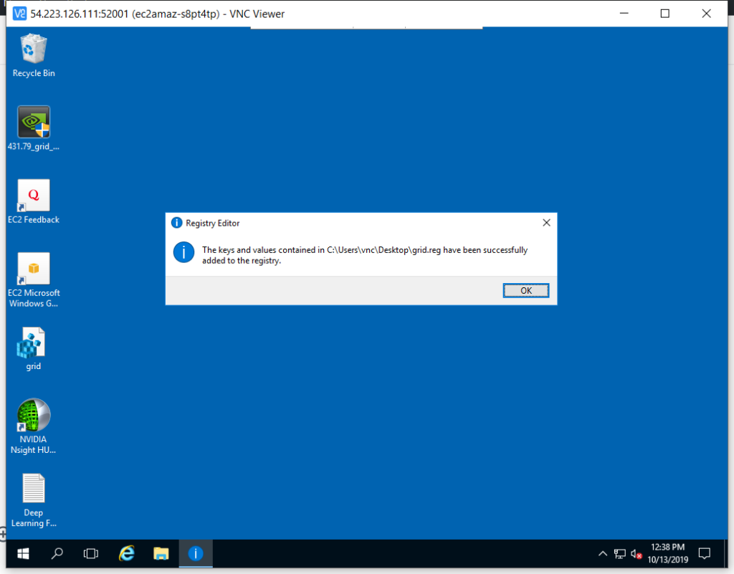Close the Registry Editor dialog with X
734x574 pixels.
point(546,223)
